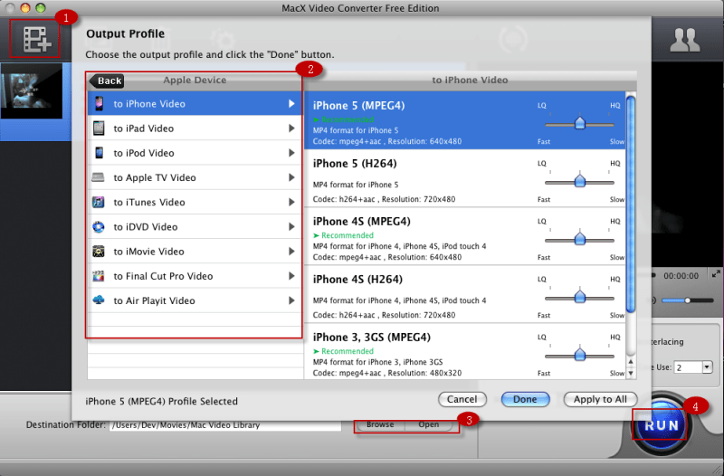
Task: Expand the to iPhone Video arrow
Action: (x=291, y=103)
